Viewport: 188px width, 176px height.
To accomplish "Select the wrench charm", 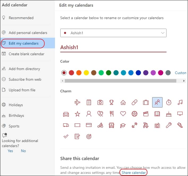I will click(x=169, y=125).
